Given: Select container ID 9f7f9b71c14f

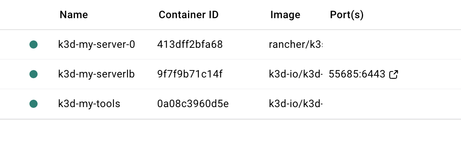Looking at the screenshot, I should 190,74.
